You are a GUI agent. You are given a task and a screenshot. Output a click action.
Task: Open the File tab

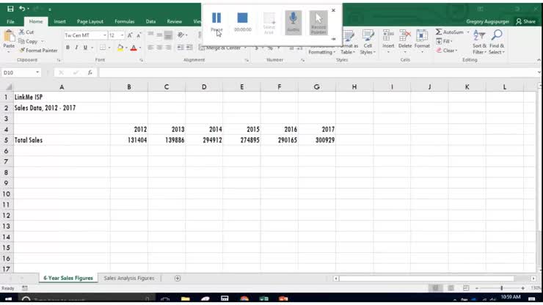[x=10, y=21]
